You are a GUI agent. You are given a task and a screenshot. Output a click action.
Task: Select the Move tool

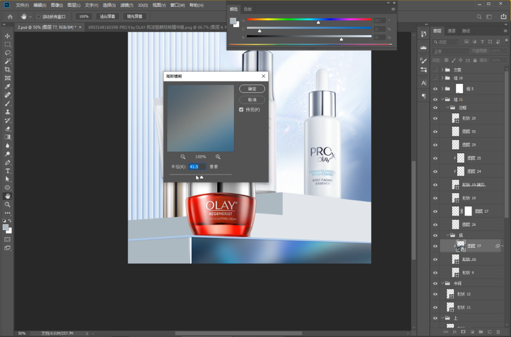8,36
